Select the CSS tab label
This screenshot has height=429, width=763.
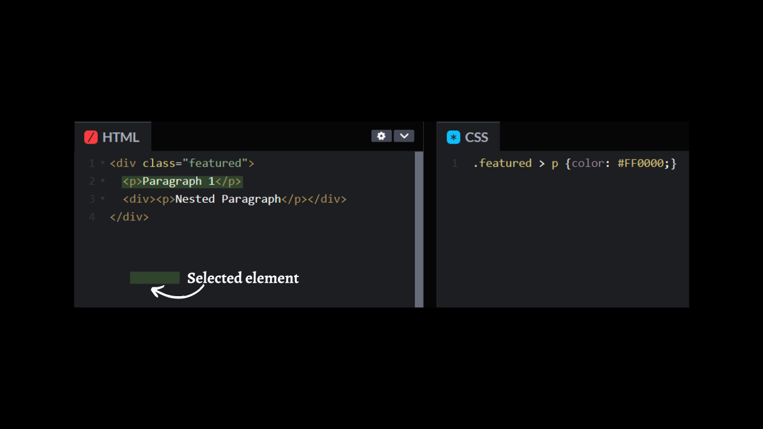(476, 137)
